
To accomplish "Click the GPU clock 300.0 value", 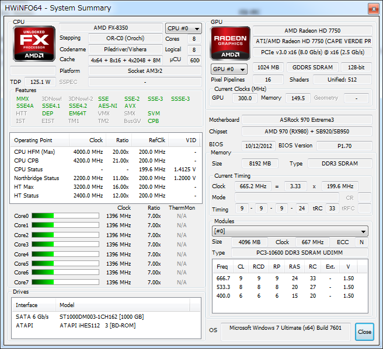I will pos(245,98).
